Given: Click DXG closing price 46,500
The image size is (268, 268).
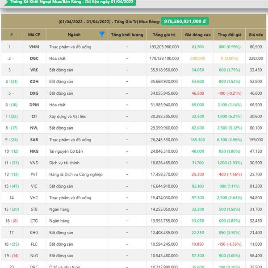Looking at the screenshot, I should (198, 93).
